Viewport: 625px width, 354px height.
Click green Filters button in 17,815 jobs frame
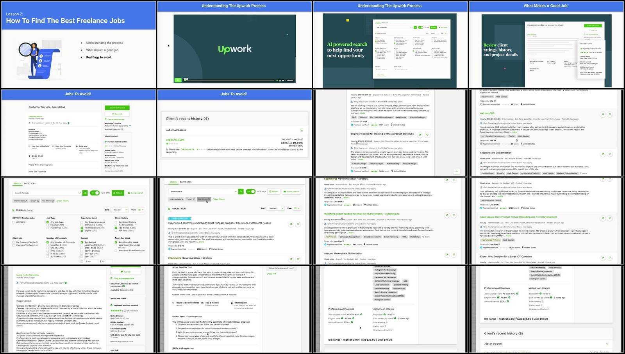point(118,193)
